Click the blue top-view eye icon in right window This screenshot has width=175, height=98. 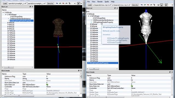(x=142, y=5)
